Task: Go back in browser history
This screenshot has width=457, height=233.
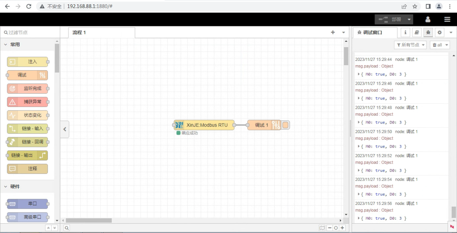Action: pos(7,6)
